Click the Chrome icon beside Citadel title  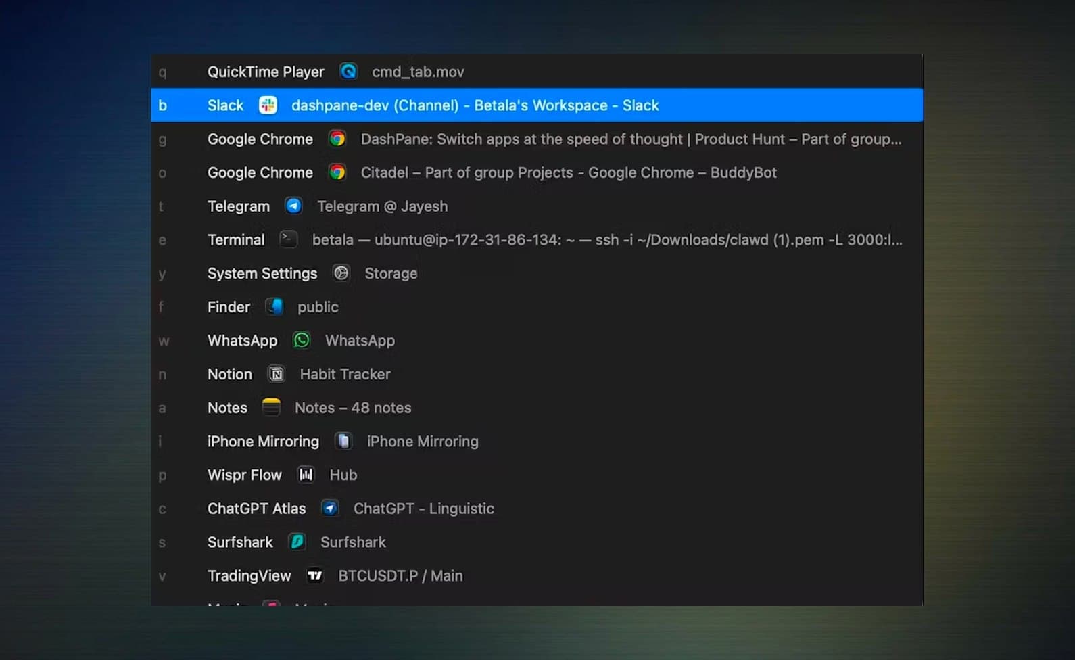point(337,172)
